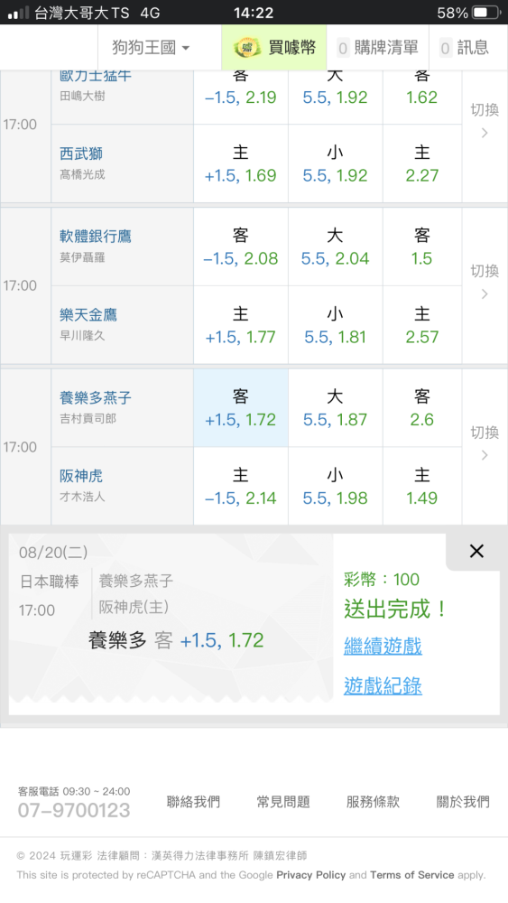Open the 狗狗王國 dropdown menu
This screenshot has height=903, width=508.
coord(151,47)
